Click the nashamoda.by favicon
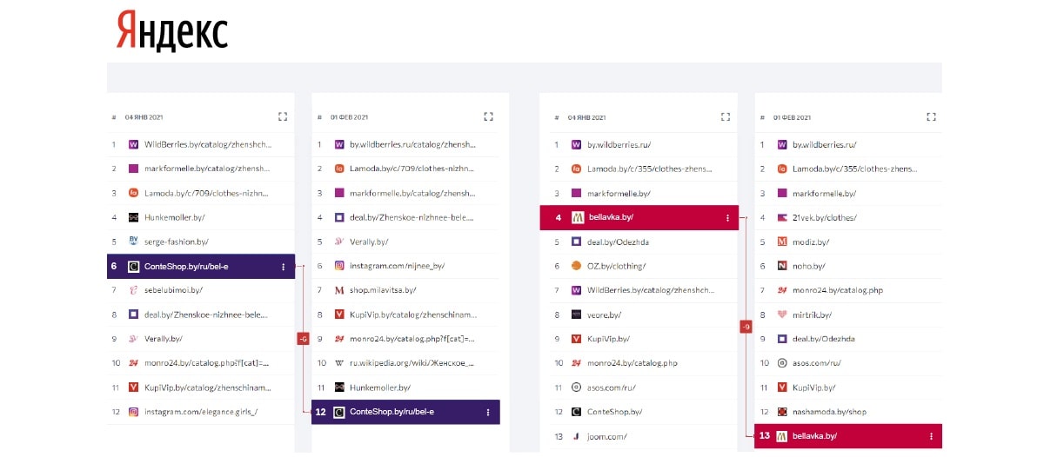This screenshot has width=1044, height=457. [x=782, y=412]
